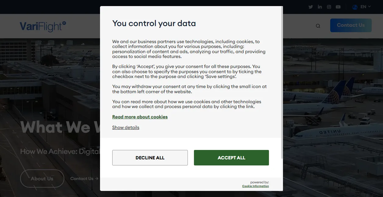
Task: Follow the Cookie Information link
Action: tap(256, 186)
